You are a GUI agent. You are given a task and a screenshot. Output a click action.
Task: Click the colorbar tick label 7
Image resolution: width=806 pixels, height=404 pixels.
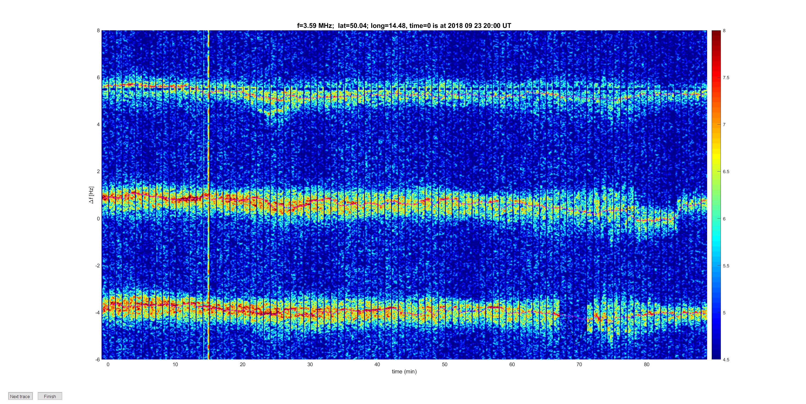(724, 125)
